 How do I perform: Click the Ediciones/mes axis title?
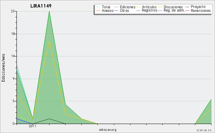3,68
